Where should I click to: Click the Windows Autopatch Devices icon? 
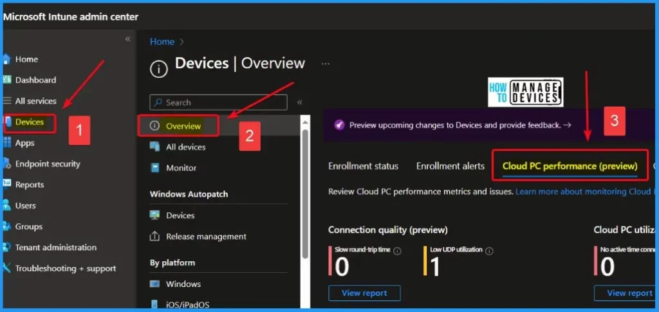click(x=154, y=215)
